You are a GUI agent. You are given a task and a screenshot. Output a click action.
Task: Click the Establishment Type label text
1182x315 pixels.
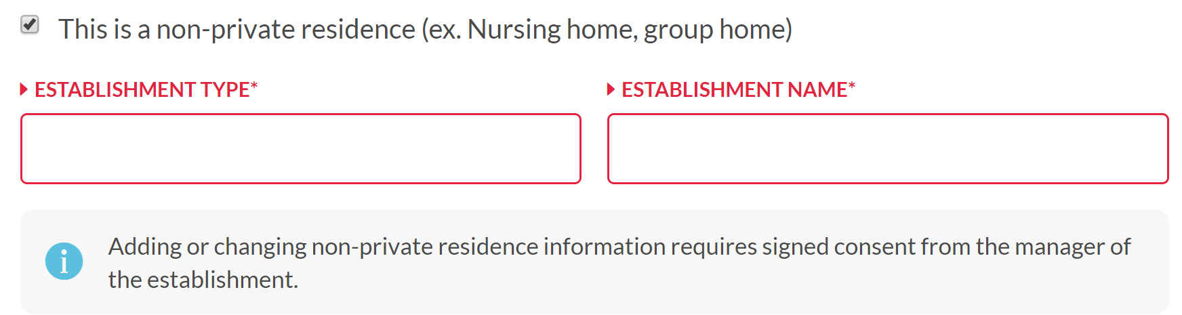(x=142, y=89)
